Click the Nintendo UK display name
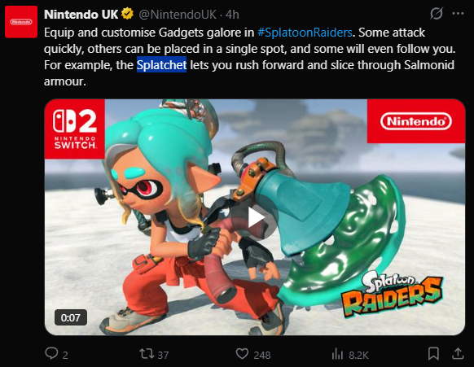Screen dimensions: 474x367 point(81,14)
